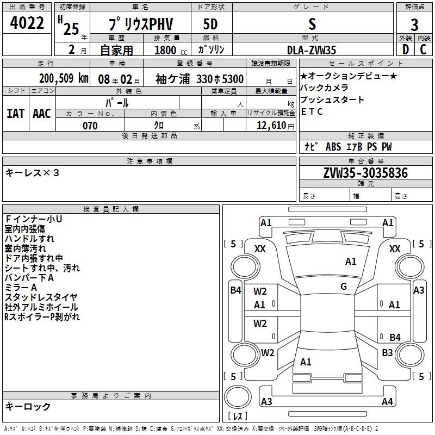Click fuel type ガソリン

[x=212, y=49]
